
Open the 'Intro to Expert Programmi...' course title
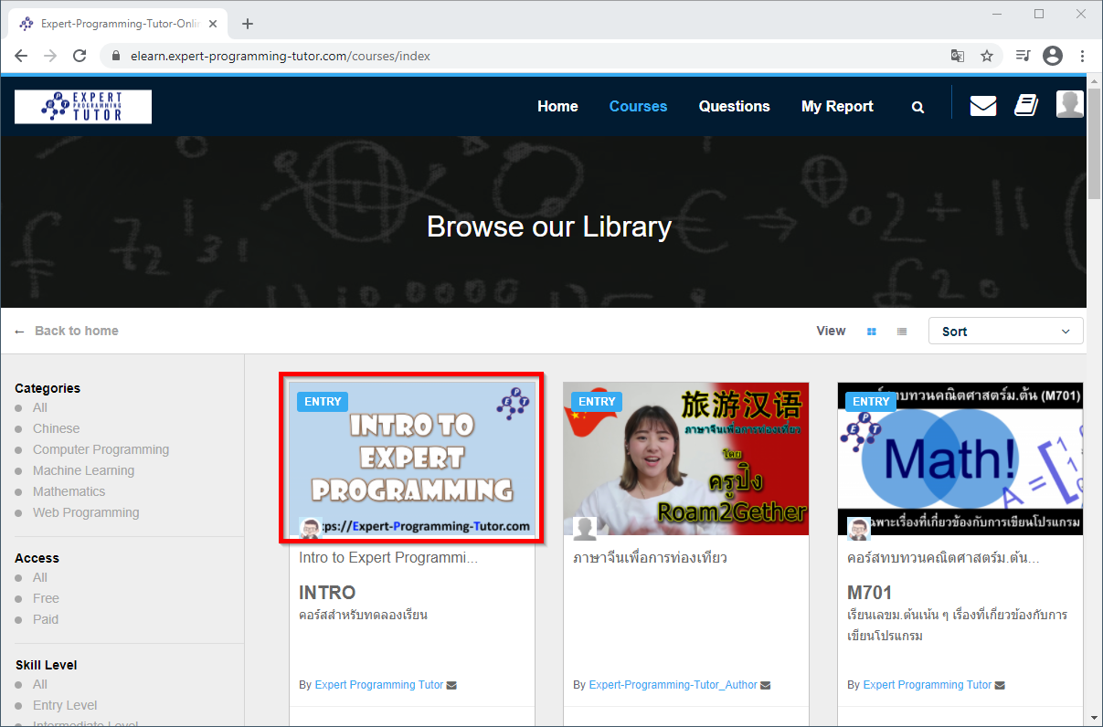tap(390, 557)
